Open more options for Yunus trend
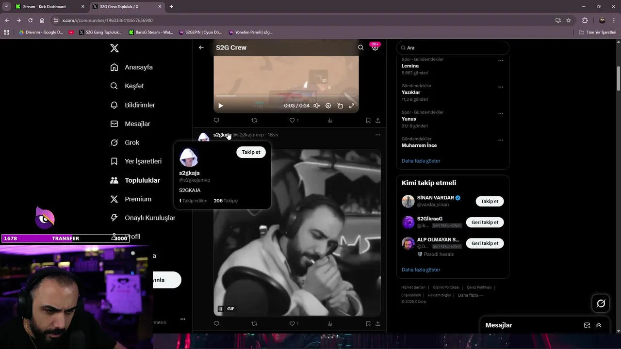621x349 pixels. (501, 114)
